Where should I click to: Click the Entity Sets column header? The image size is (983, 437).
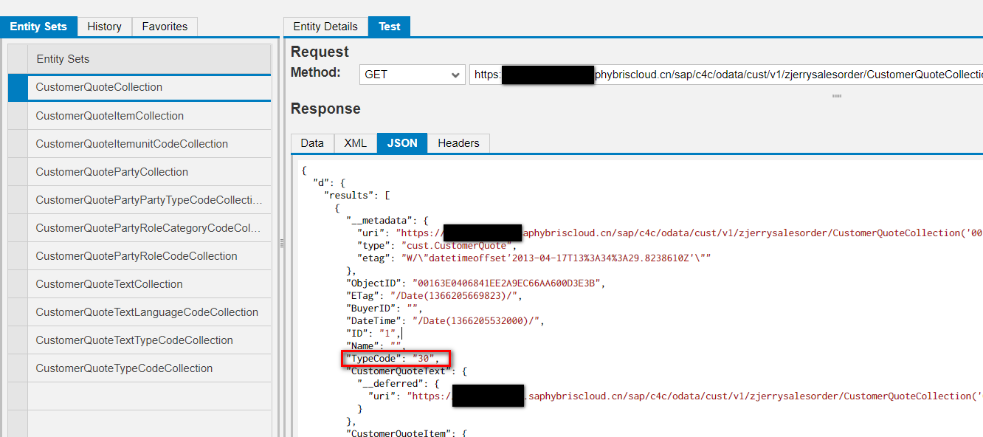pos(149,59)
